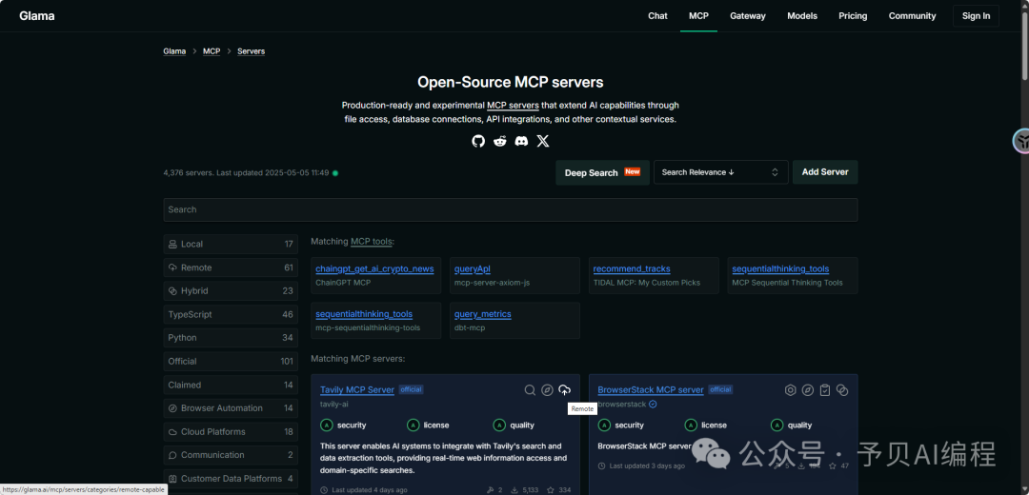Click Tavily license grade A badge
The height and width of the screenshot is (495, 1029).
pyautogui.click(x=413, y=425)
